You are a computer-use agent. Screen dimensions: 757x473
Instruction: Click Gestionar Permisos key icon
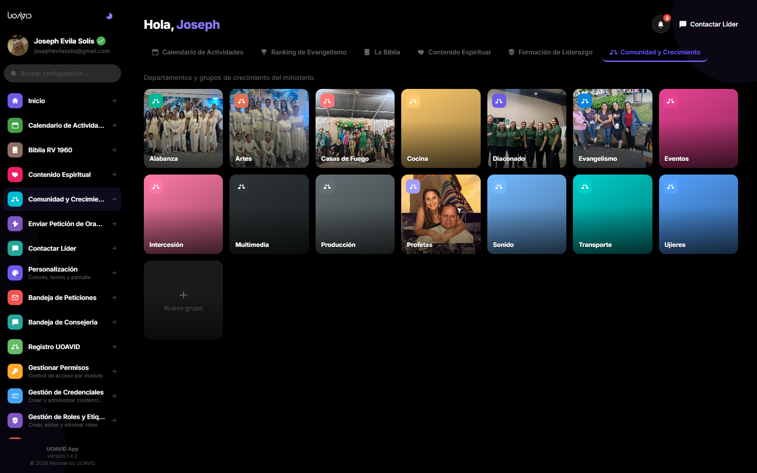point(15,371)
